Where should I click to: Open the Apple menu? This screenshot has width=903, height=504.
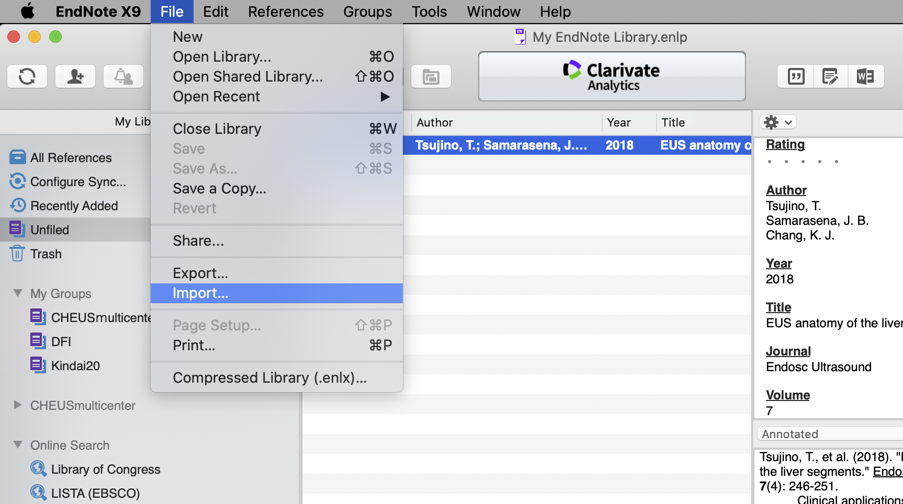pos(27,11)
